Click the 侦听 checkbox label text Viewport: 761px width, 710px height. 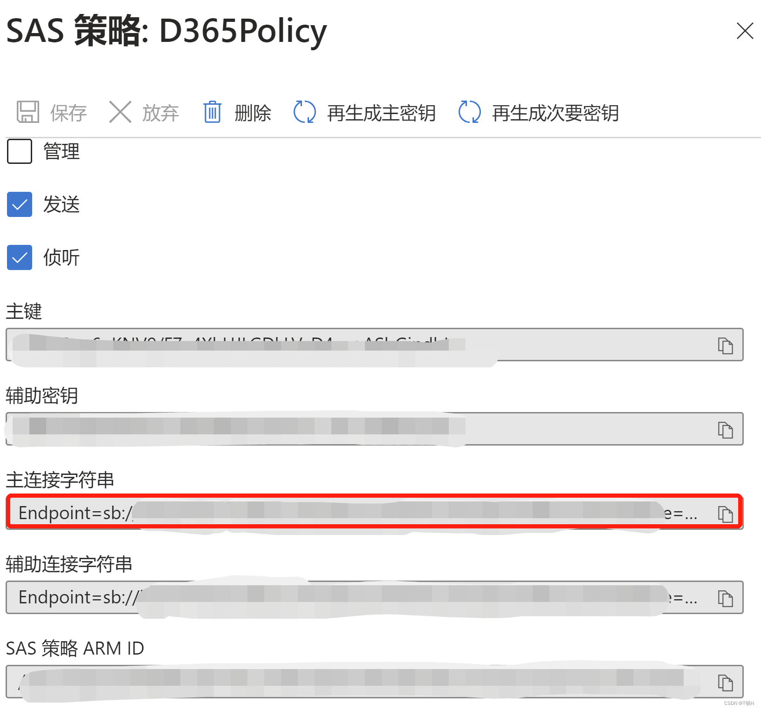tap(62, 257)
